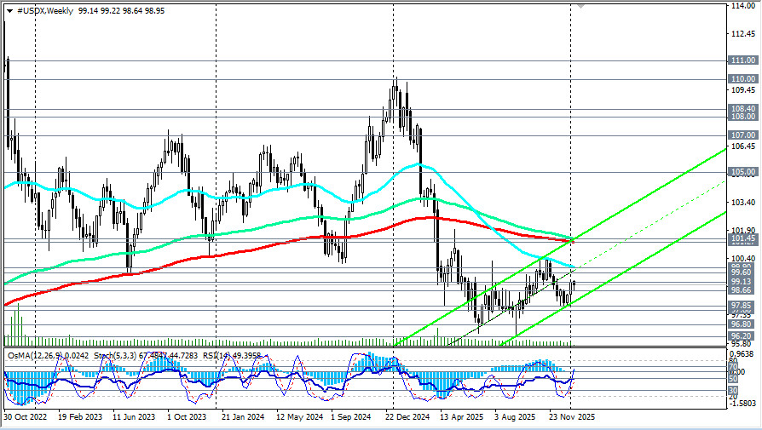Open the chart menu triangle beside #USDX
This screenshot has width=762, height=430.
(9, 11)
